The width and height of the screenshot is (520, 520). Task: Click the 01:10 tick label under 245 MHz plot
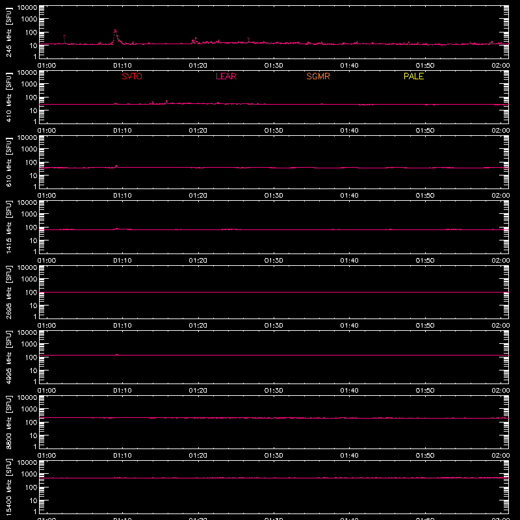click(122, 66)
